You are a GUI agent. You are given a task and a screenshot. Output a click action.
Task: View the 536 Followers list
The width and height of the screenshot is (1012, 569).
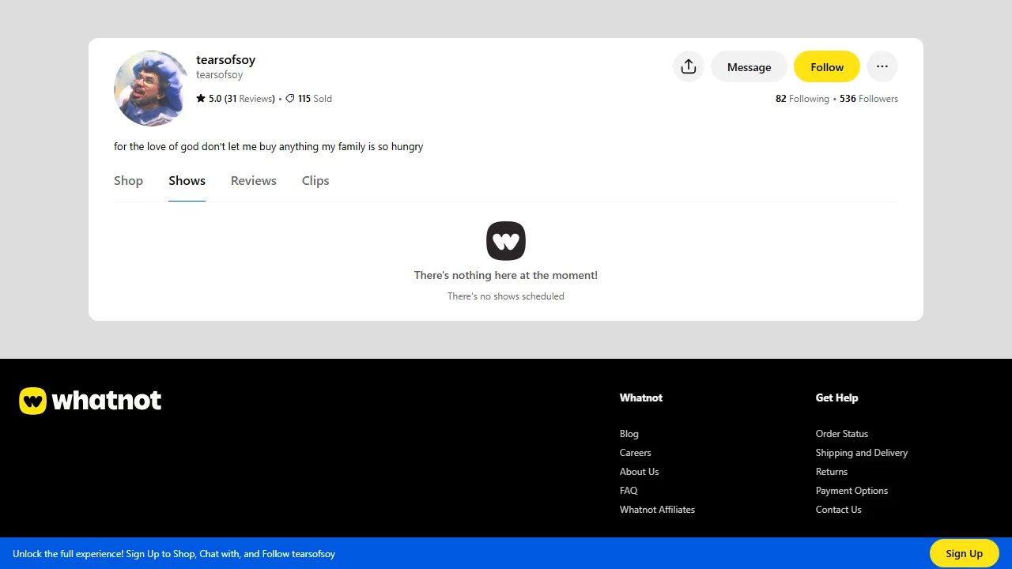(x=869, y=98)
